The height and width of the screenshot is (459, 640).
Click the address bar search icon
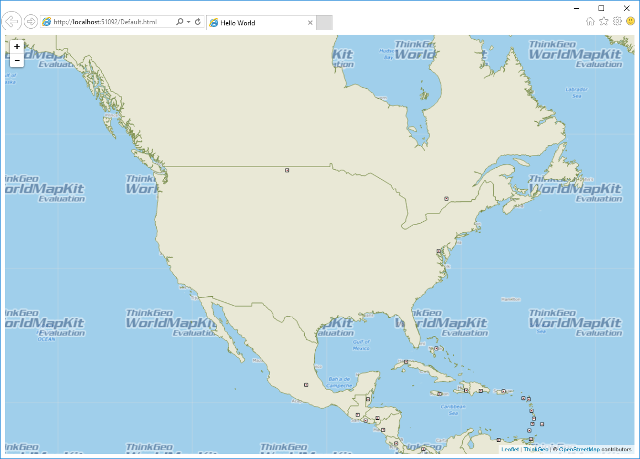point(179,22)
